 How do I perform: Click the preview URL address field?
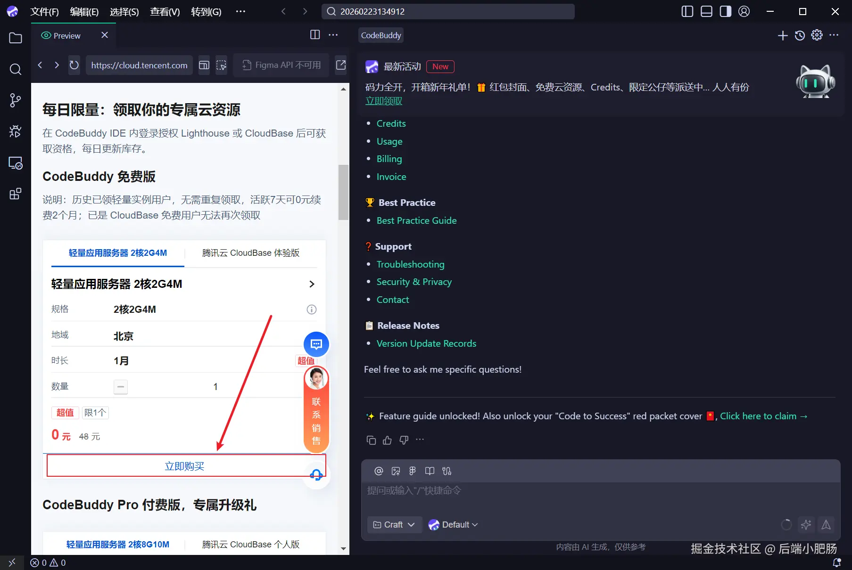[140, 65]
